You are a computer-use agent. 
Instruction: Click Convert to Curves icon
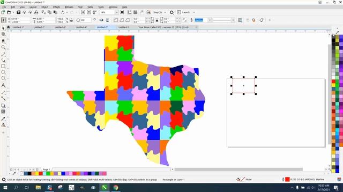pos(262,20)
